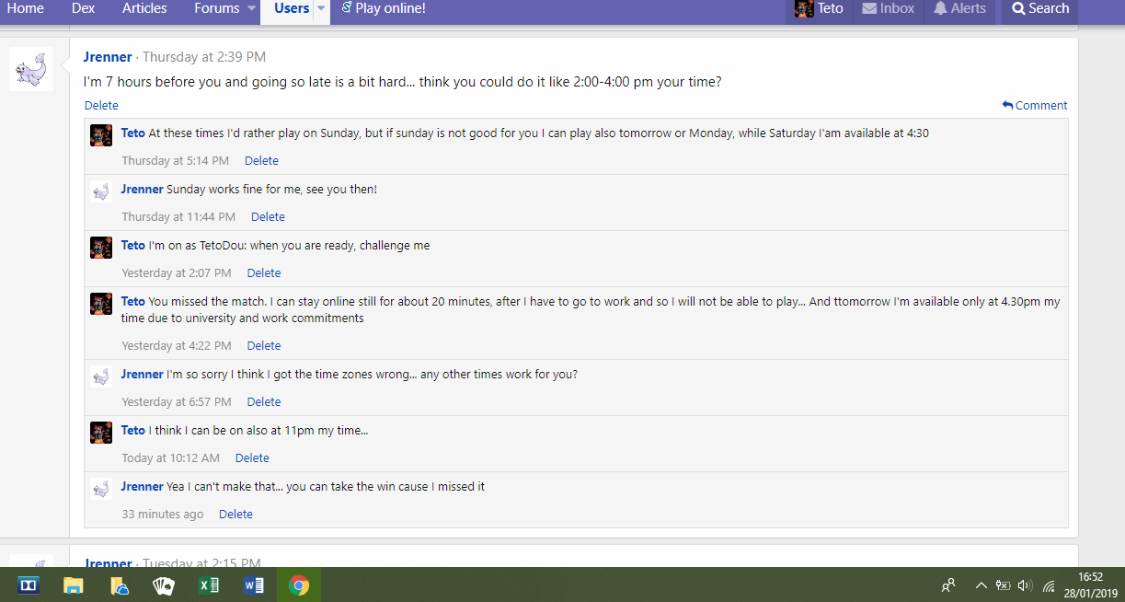This screenshot has height=602, width=1125.
Task: Open the Articles nav item
Action: [x=144, y=8]
